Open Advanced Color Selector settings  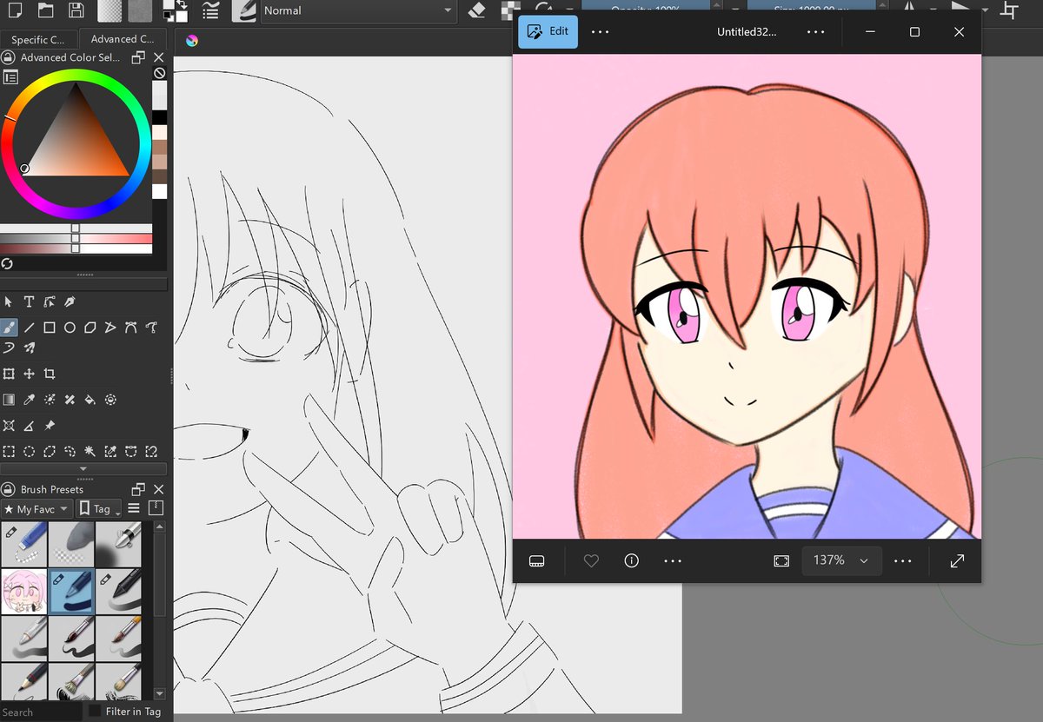(x=10, y=76)
